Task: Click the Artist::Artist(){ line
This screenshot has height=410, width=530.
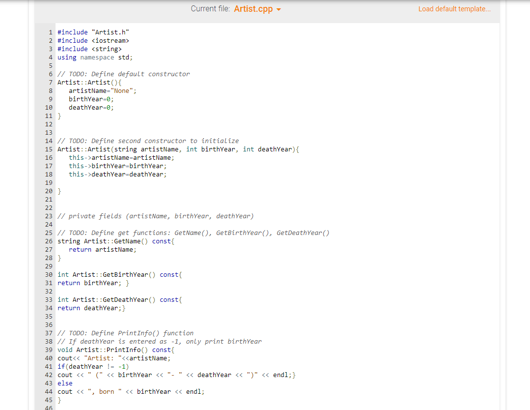Action: click(89, 83)
